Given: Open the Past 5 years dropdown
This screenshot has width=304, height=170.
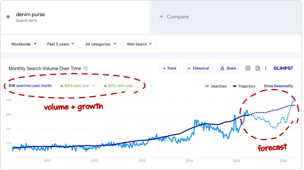Looking at the screenshot, I should point(60,44).
